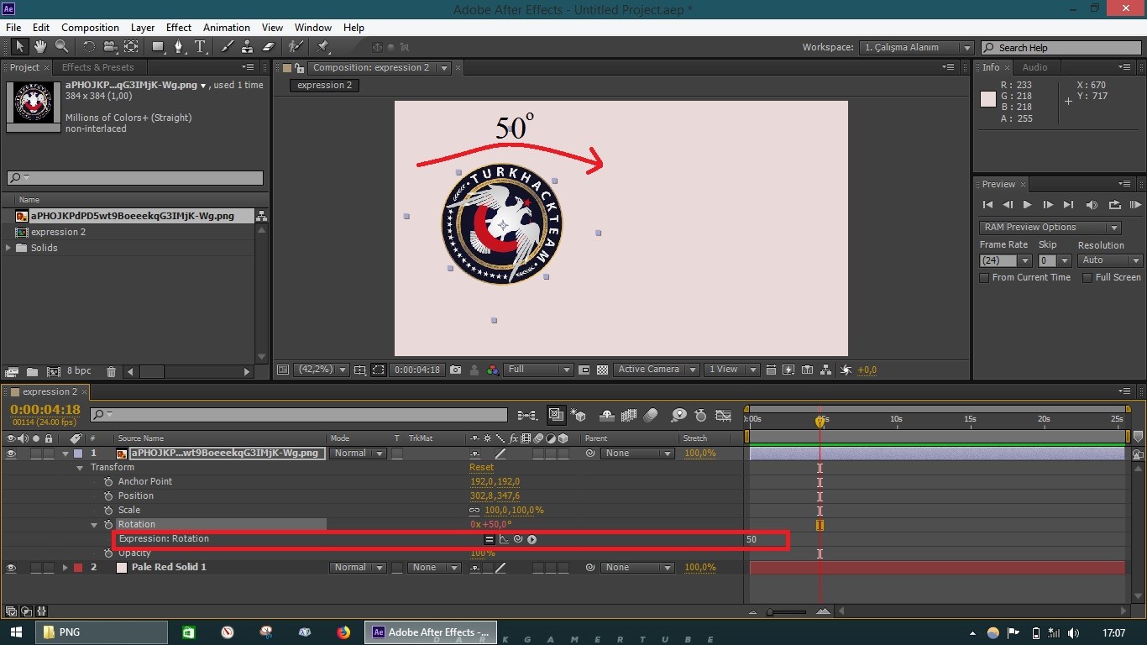
Task: Open Show Channel RGB color icon
Action: [x=493, y=370]
